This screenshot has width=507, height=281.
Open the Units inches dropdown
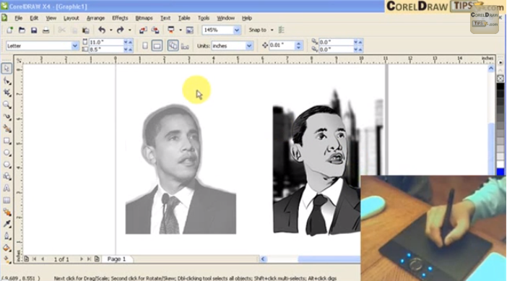point(249,46)
